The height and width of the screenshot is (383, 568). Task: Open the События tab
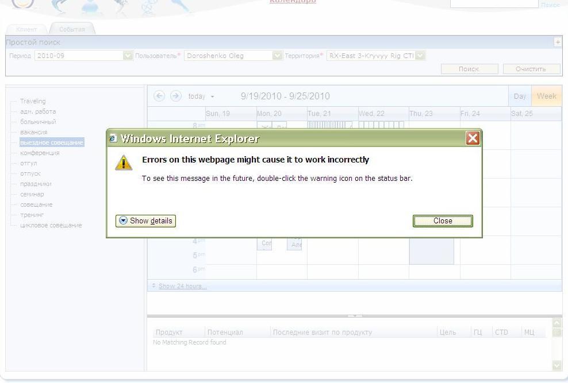click(72, 29)
